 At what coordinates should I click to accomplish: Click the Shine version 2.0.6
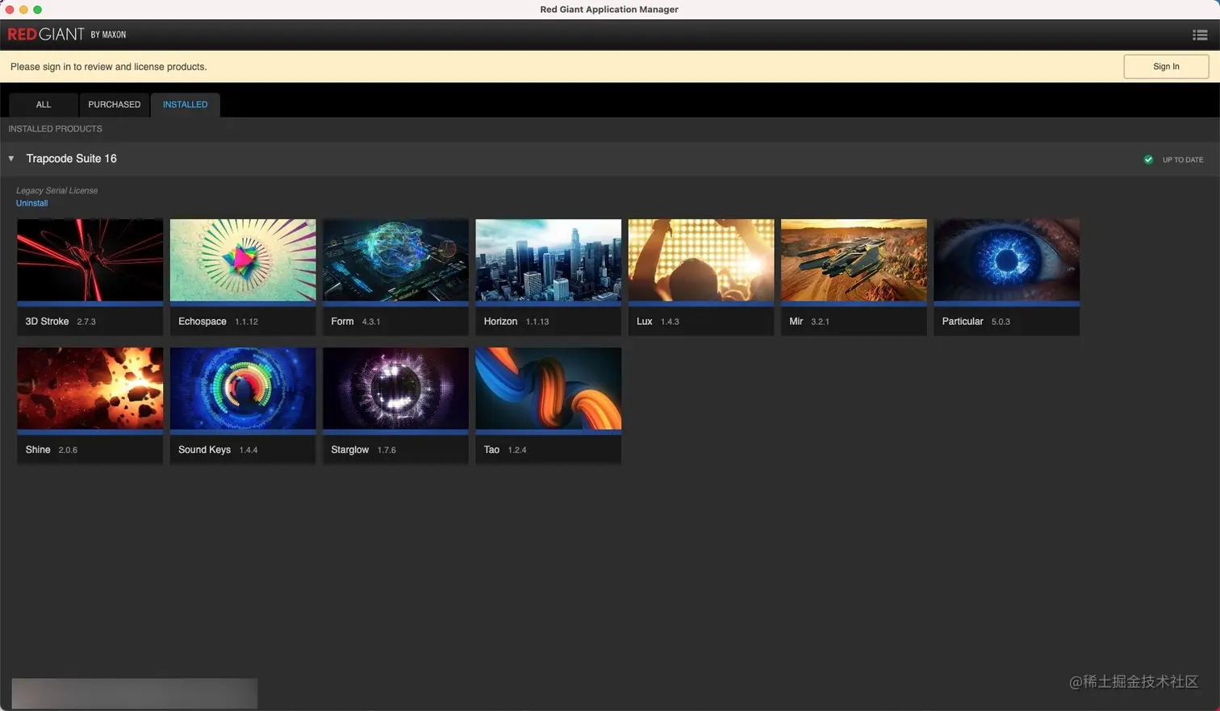point(68,450)
